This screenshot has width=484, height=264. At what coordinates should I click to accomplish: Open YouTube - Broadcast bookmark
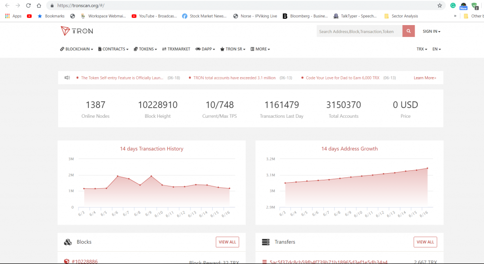point(155,16)
